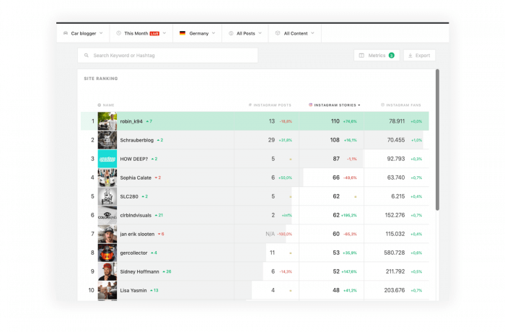The width and height of the screenshot is (505, 332).
Task: Click robin_k94 stories value 110
Action: [x=335, y=121]
